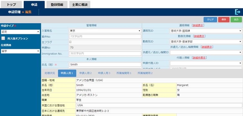The height and width of the screenshot is (116, 243).
Task: Click the 本国における居住地 field containing USA
Action: pos(159,105)
